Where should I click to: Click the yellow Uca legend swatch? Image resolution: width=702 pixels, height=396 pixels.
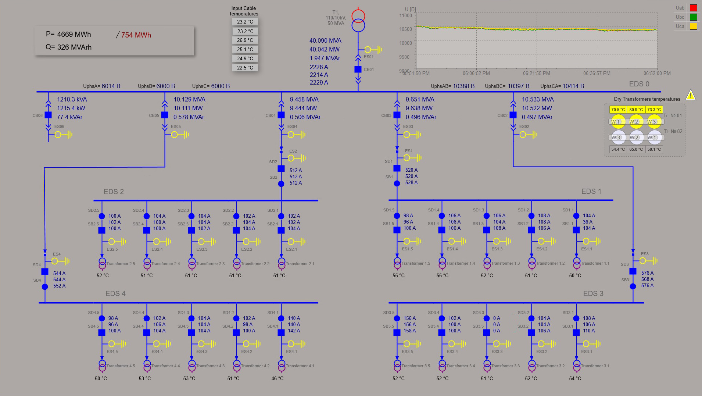[x=693, y=26]
